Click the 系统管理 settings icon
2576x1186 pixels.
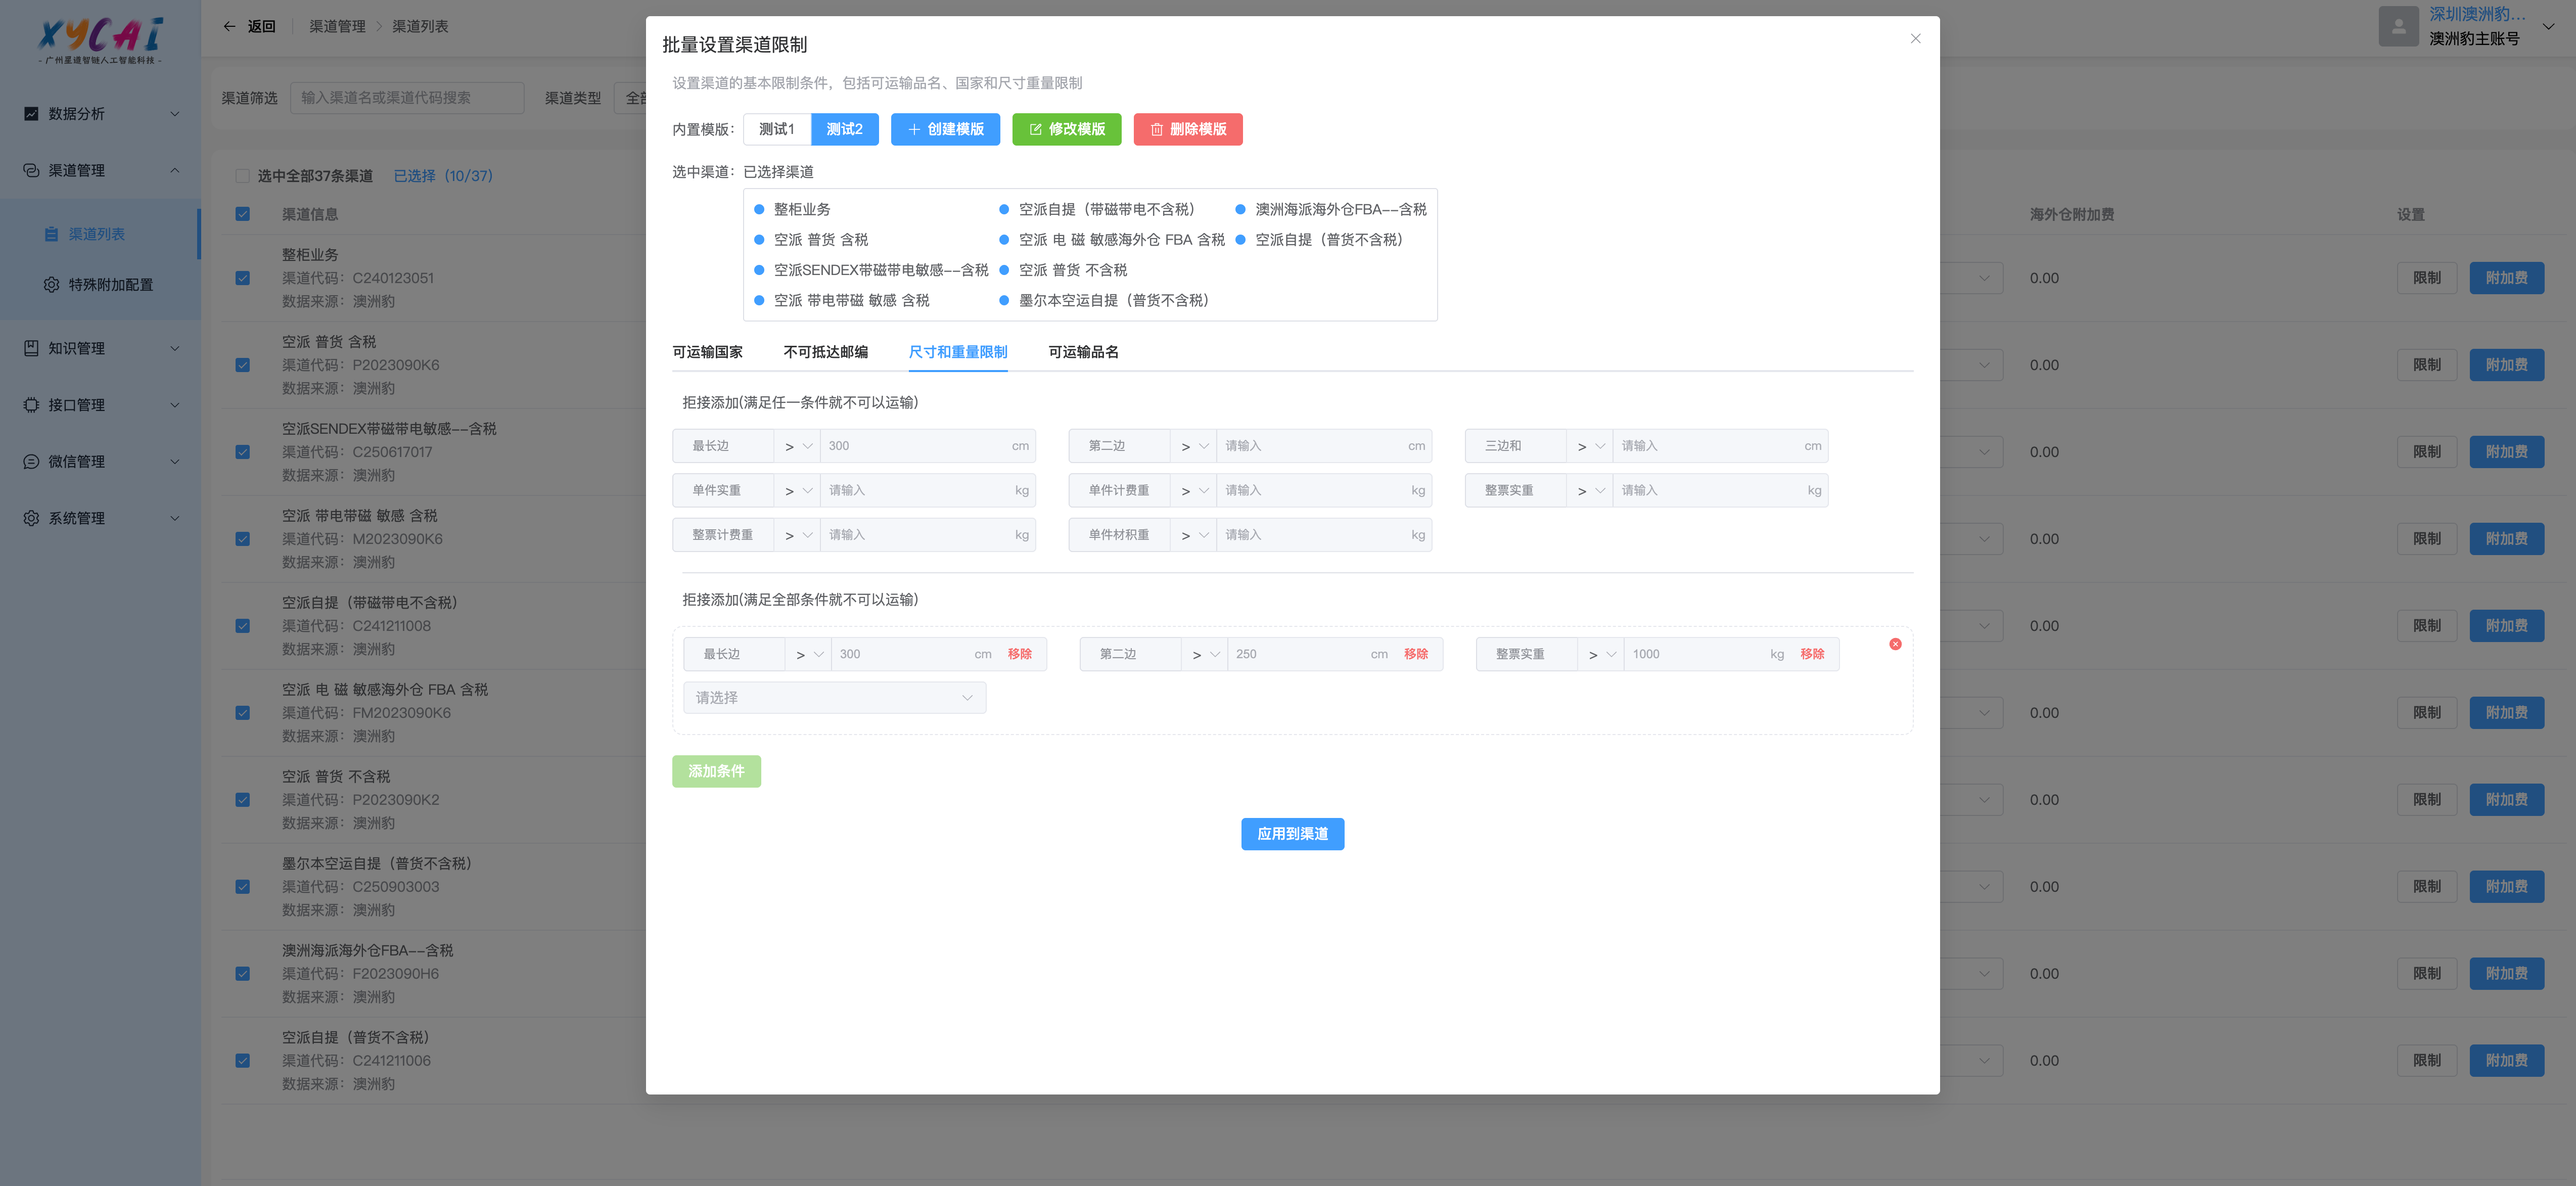[x=31, y=518]
